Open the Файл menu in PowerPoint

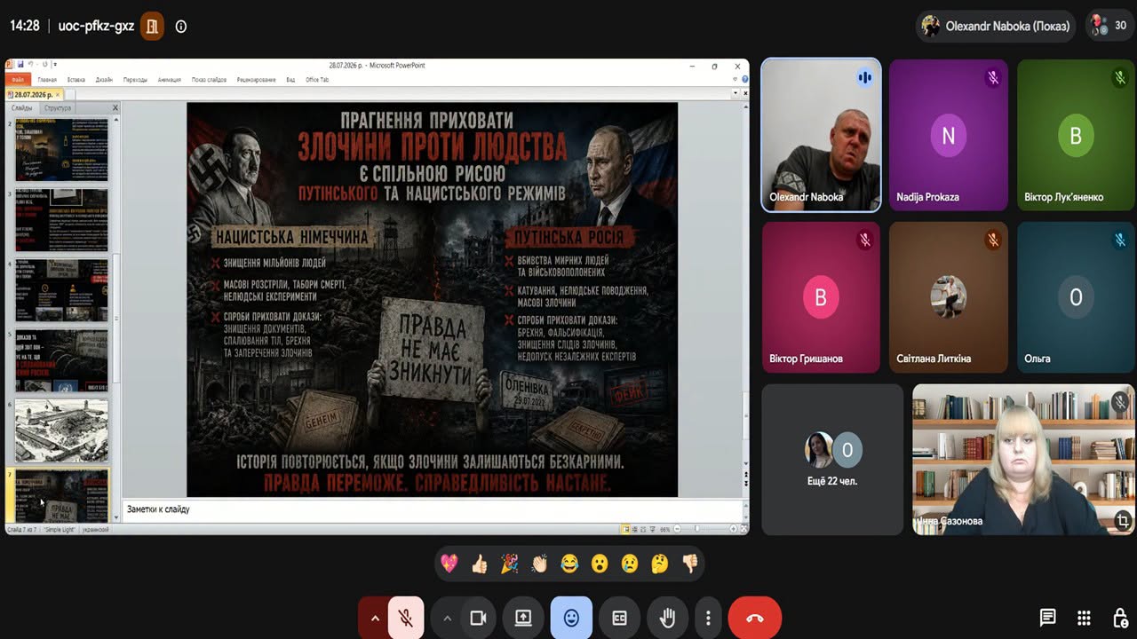point(19,80)
